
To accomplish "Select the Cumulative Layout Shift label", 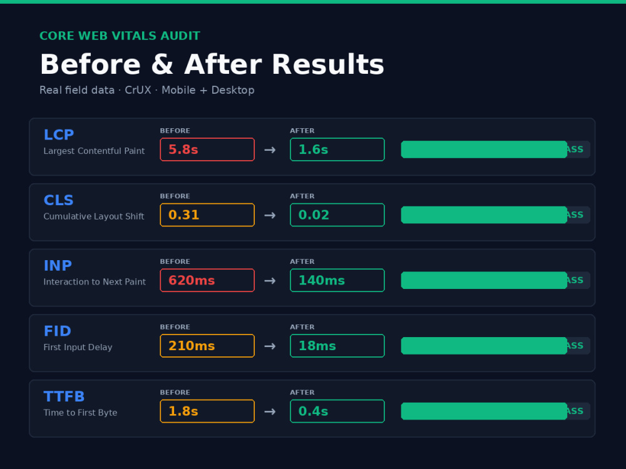I will pos(94,216).
